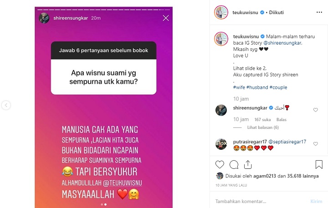The height and width of the screenshot is (208, 328).
Task: Open the comment bubble icon
Action: (234, 165)
